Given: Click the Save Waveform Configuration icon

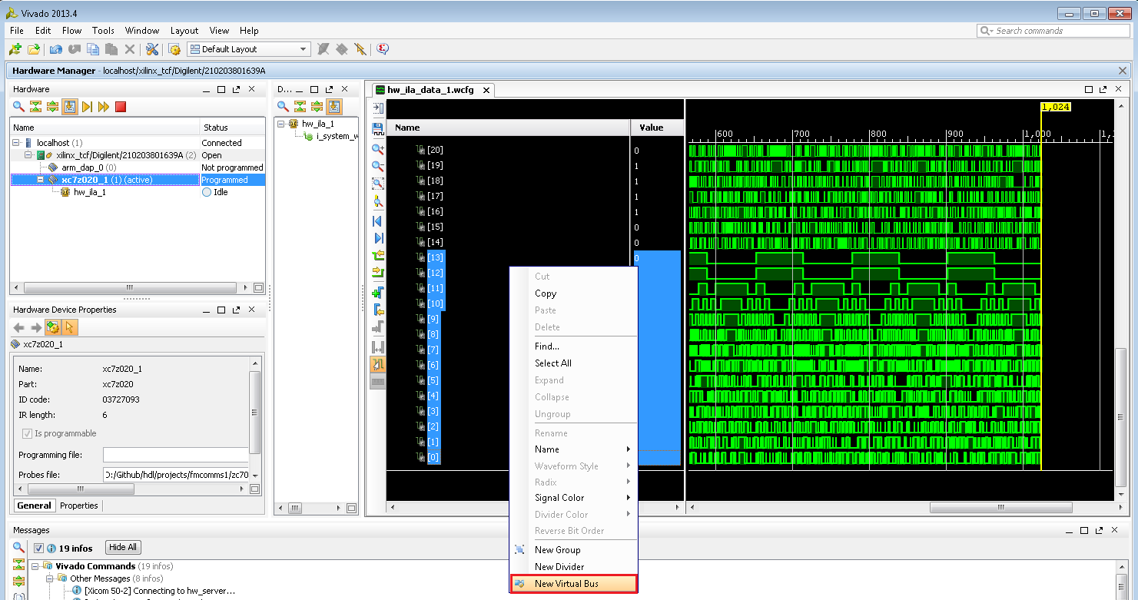Looking at the screenshot, I should point(378,128).
